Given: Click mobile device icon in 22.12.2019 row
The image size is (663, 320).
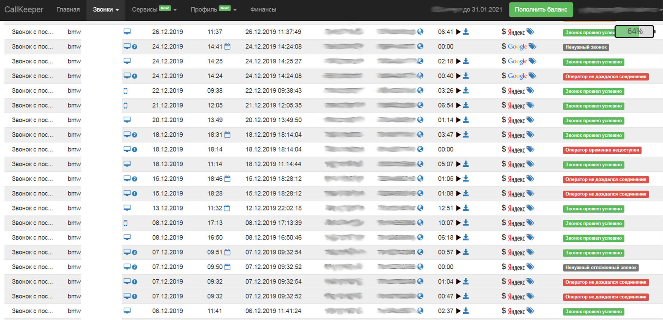Looking at the screenshot, I should click(125, 91).
